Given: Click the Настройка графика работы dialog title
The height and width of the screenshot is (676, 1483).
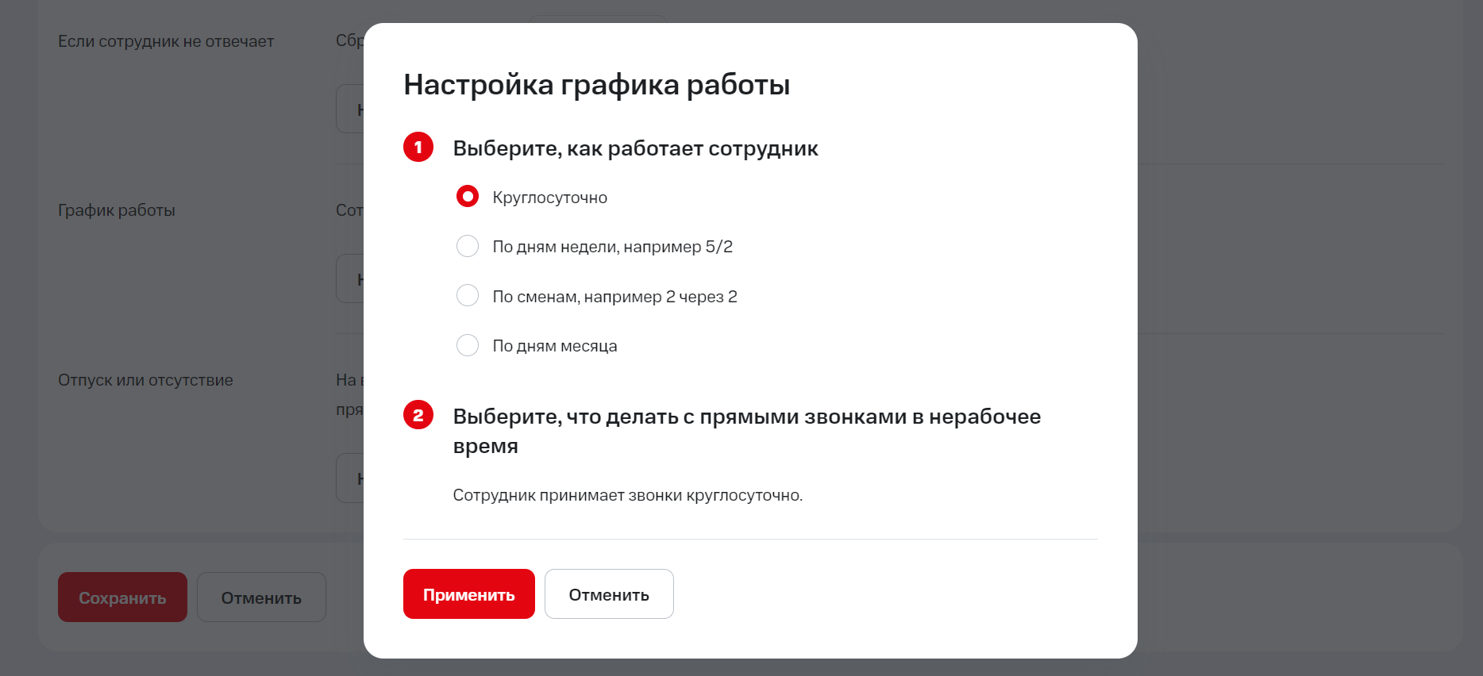Looking at the screenshot, I should 596,85.
